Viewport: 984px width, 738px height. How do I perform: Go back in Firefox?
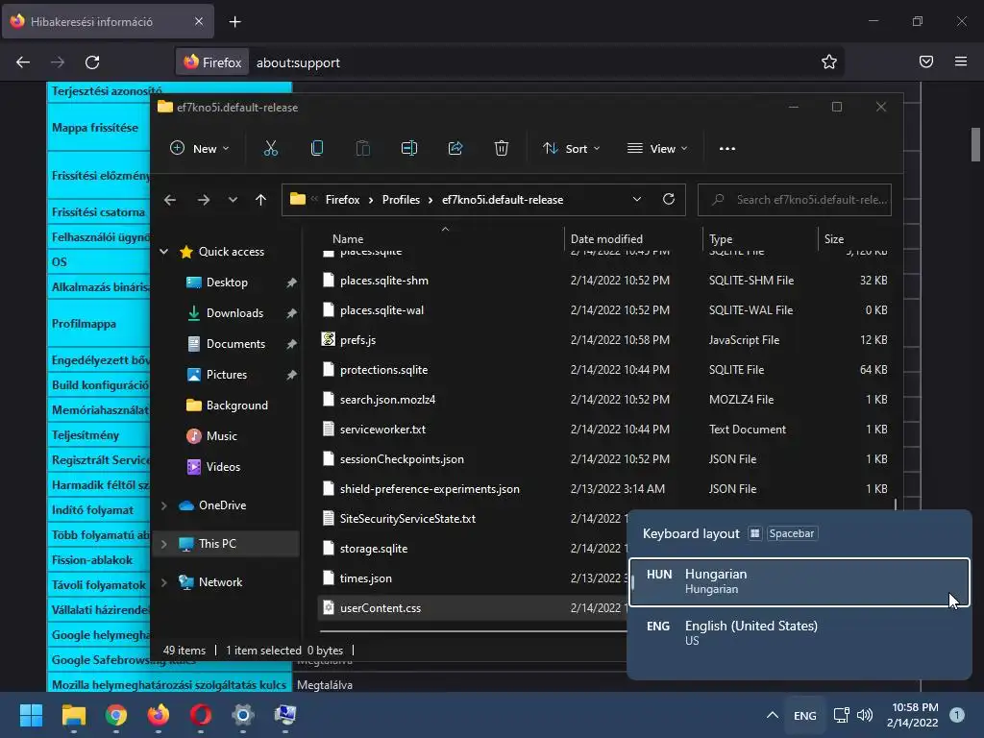pyautogui.click(x=23, y=62)
